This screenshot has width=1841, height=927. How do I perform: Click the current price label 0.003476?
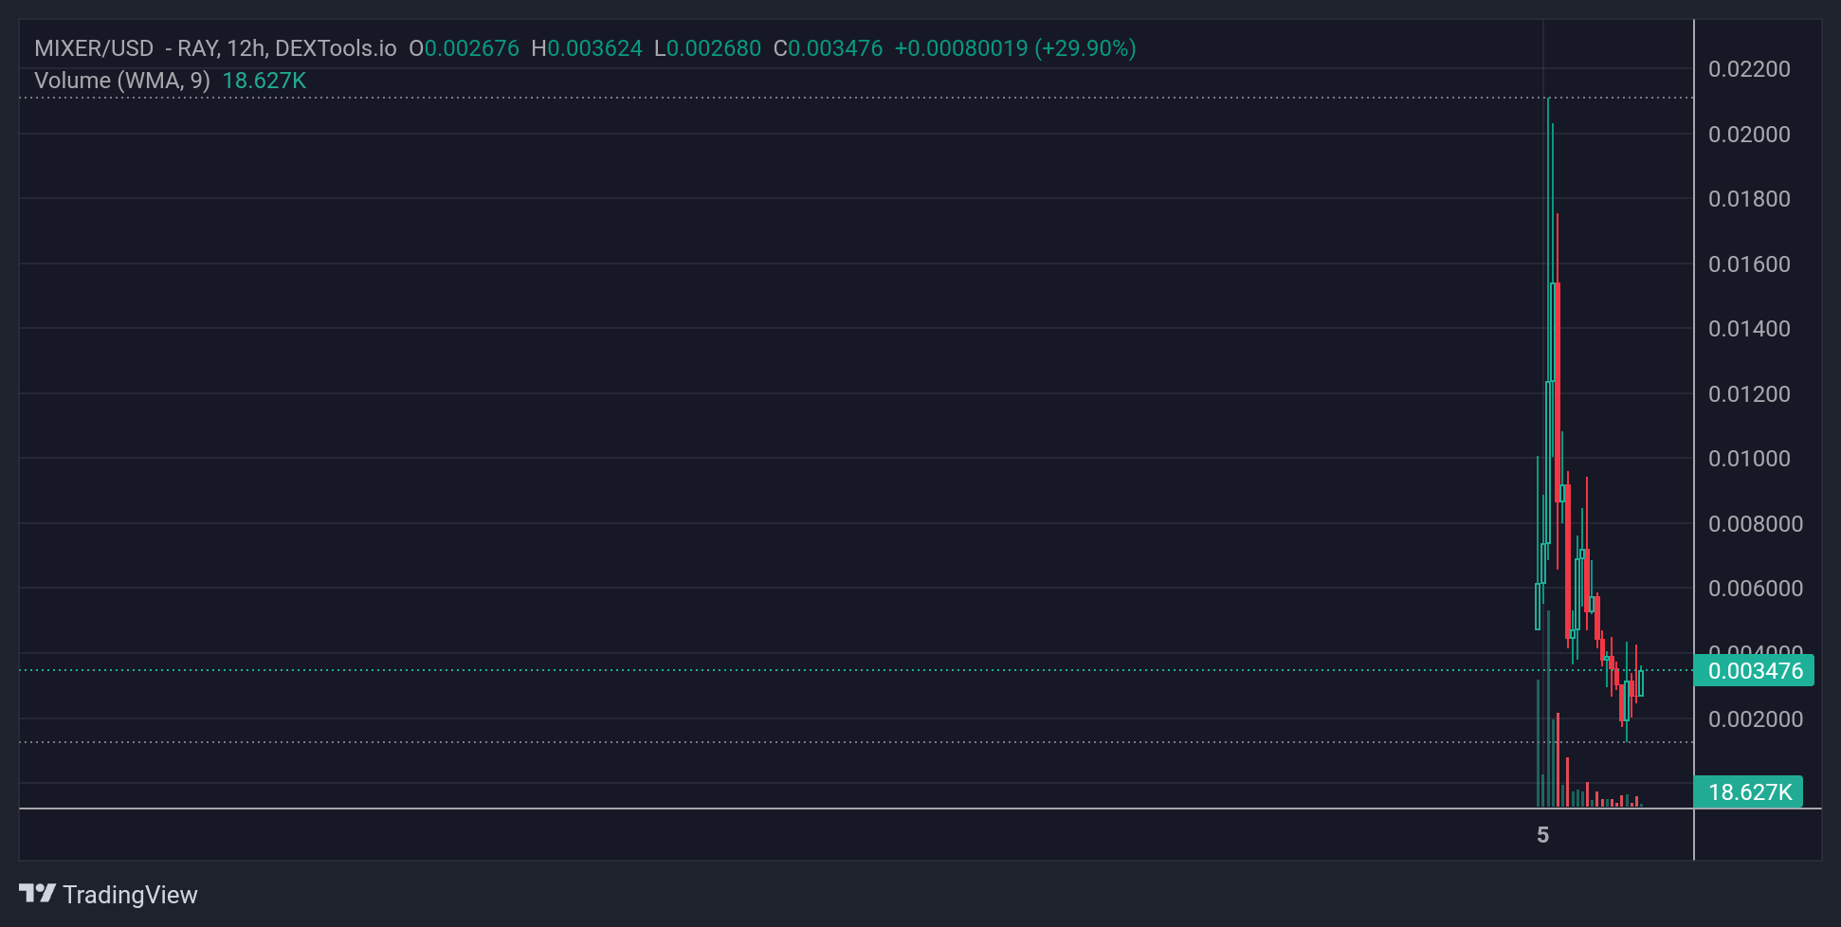1754,671
